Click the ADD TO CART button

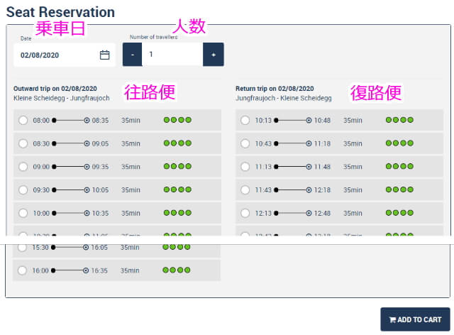pos(415,319)
